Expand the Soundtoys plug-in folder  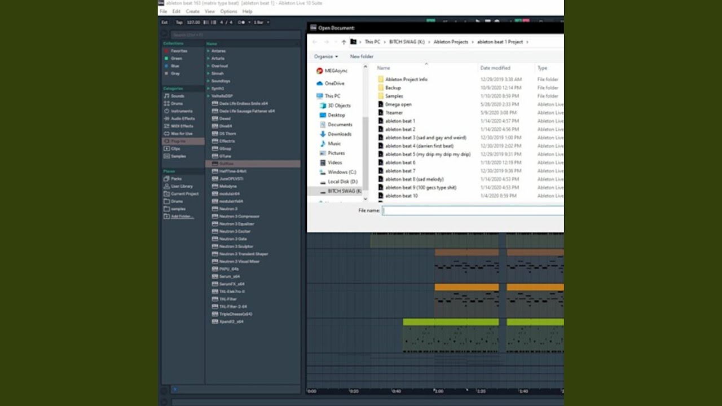click(x=208, y=81)
